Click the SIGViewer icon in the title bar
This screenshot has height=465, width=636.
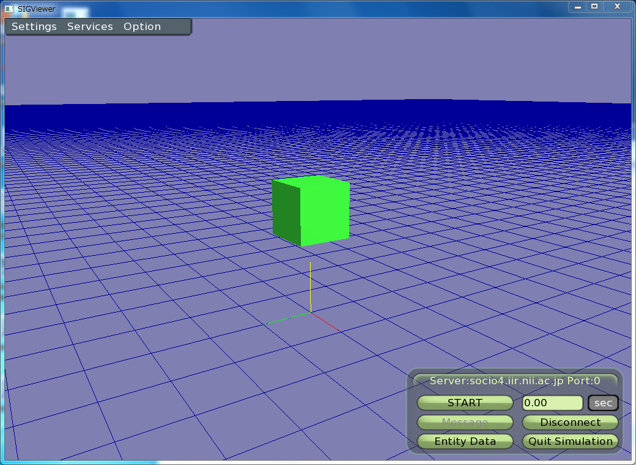9,9
